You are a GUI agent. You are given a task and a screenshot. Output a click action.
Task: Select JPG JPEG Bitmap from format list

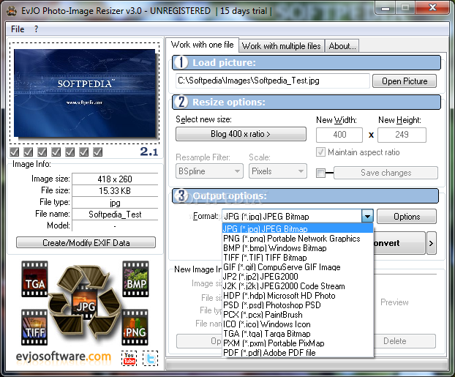click(298, 229)
